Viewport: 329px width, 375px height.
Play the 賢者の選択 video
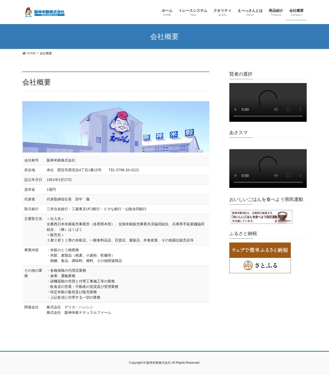tap(236, 109)
